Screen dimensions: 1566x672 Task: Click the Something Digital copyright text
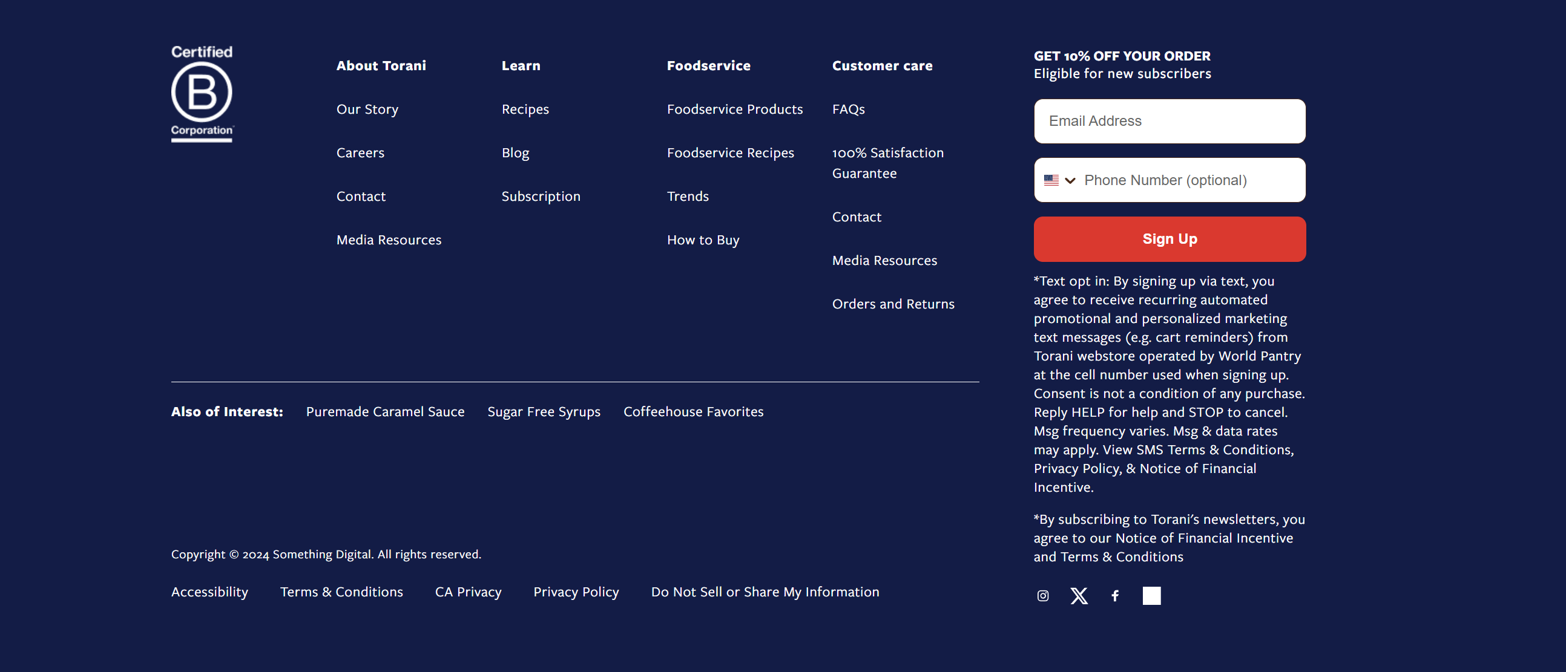tap(326, 554)
